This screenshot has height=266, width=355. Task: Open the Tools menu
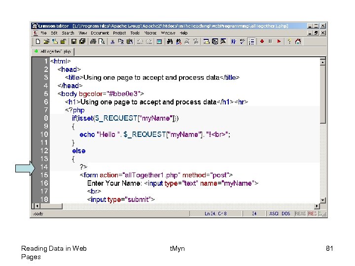(135, 33)
